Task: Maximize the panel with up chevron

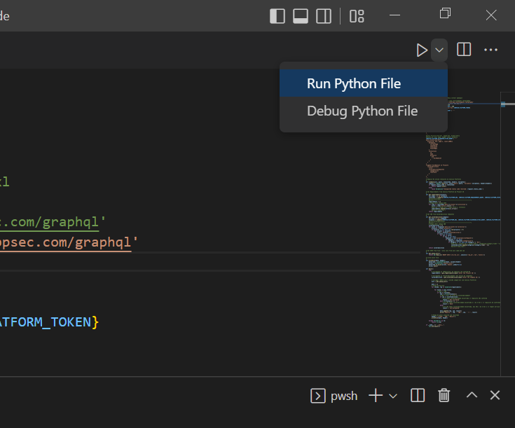Action: click(472, 395)
